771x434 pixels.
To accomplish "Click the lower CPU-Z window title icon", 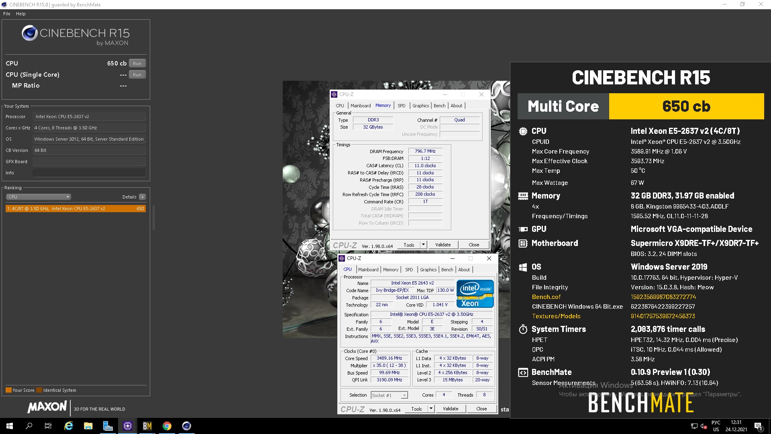I will click(x=342, y=258).
